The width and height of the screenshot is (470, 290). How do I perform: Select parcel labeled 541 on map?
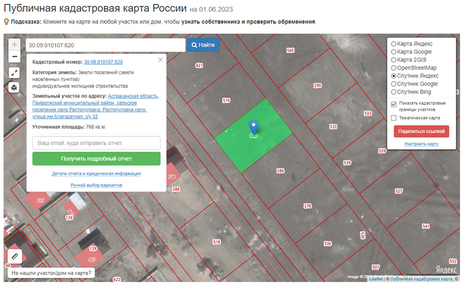[426, 226]
